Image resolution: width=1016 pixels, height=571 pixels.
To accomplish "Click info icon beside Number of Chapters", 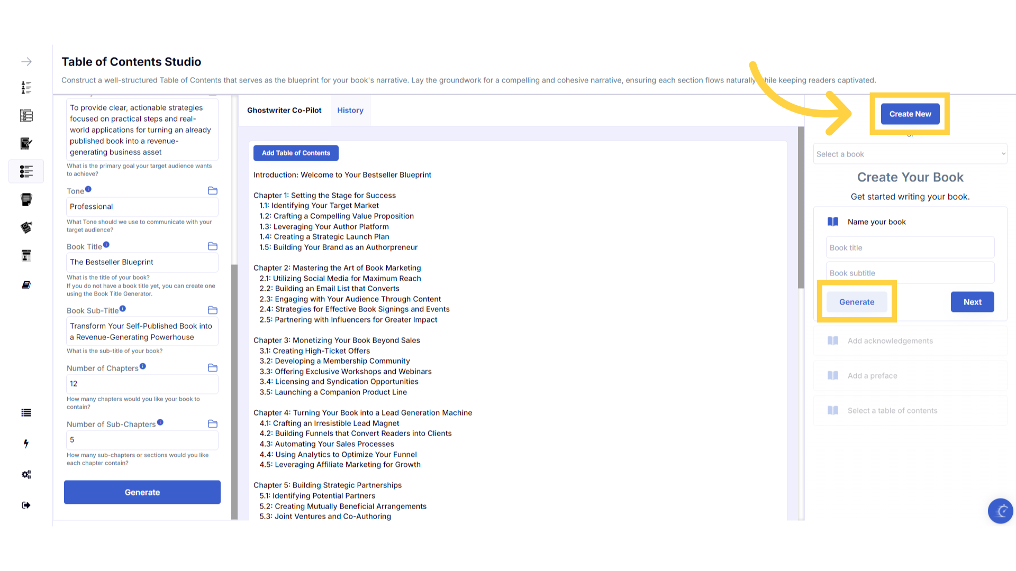I will [x=143, y=366].
